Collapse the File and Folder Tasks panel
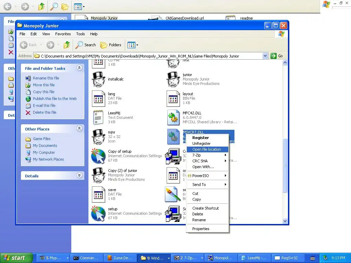351x263 pixels. click(x=80, y=68)
